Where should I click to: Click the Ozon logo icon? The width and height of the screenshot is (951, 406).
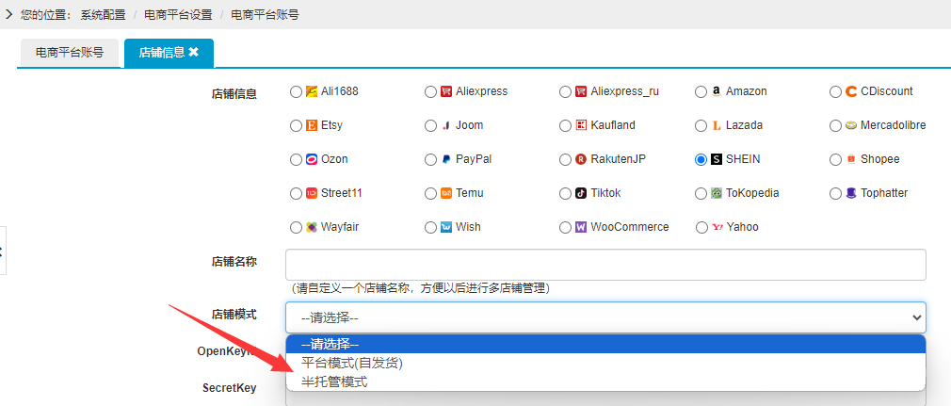tap(312, 159)
